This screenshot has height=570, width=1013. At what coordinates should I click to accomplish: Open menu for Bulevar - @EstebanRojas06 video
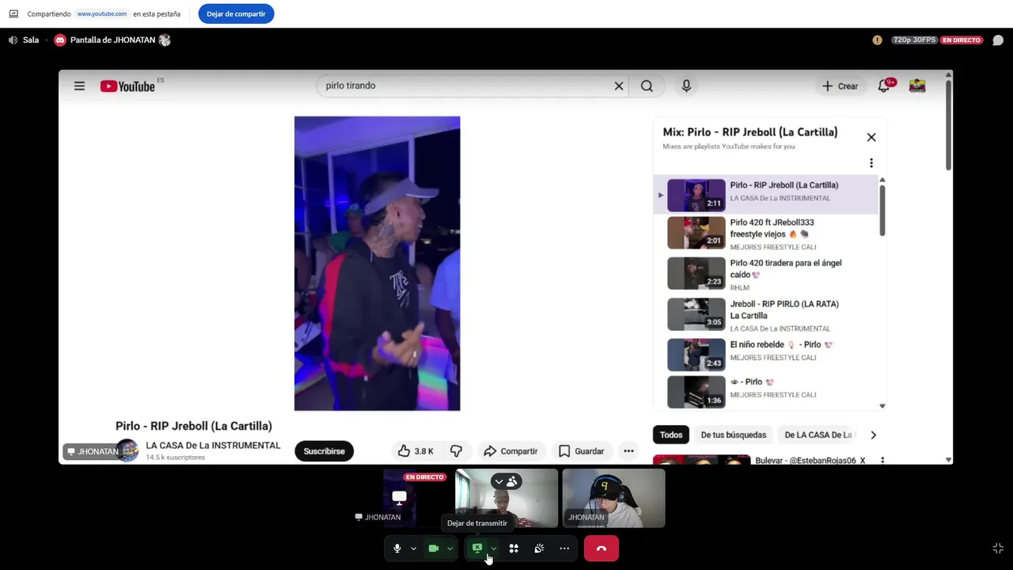tap(882, 460)
